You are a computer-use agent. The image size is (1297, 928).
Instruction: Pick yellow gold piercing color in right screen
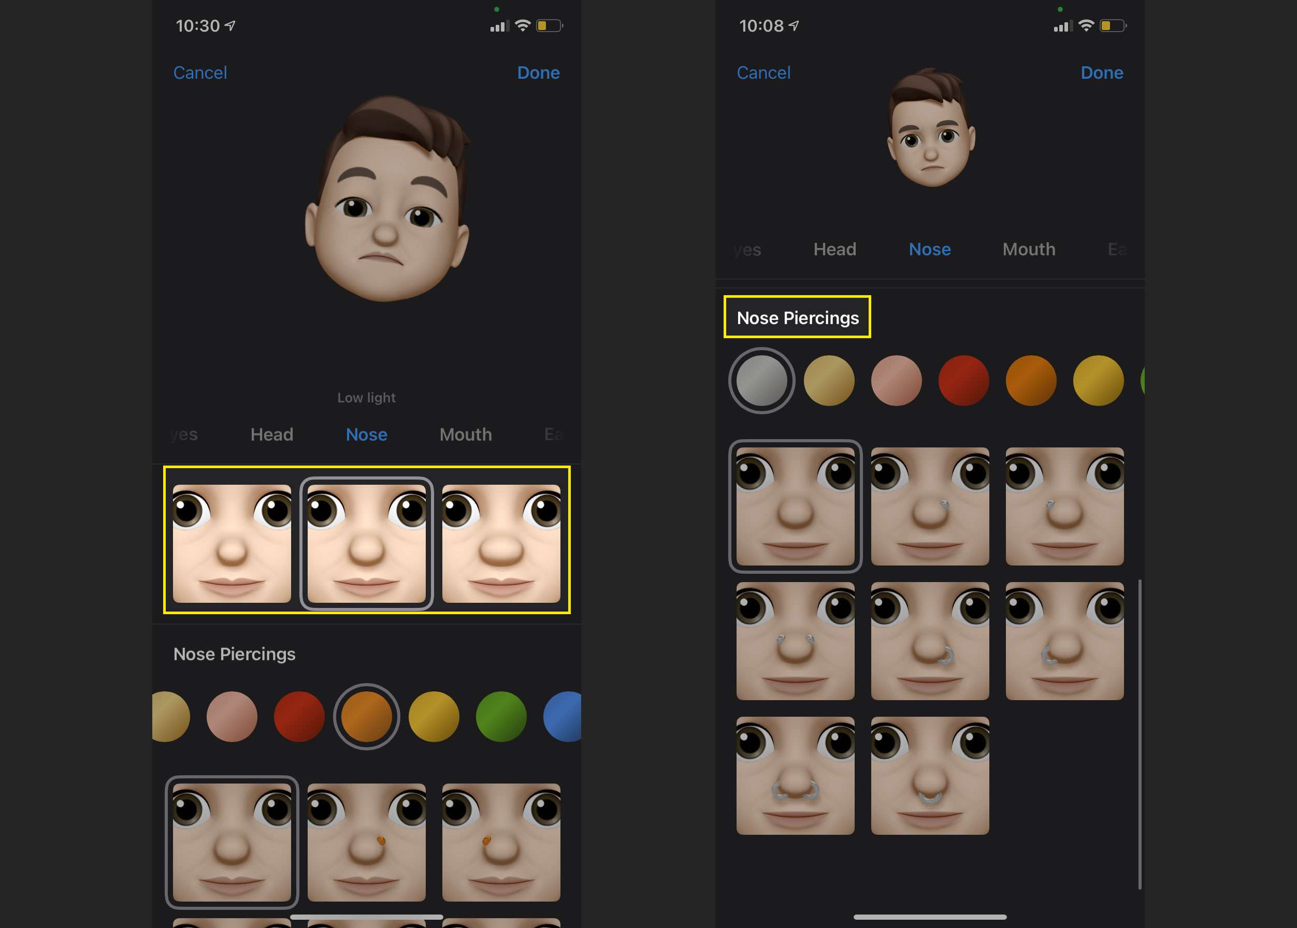pyautogui.click(x=1098, y=381)
